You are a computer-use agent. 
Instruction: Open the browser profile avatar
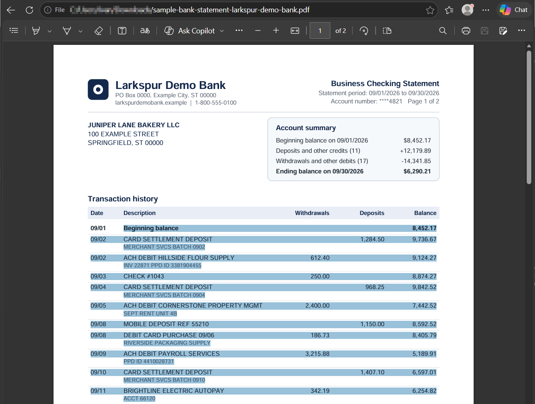[x=467, y=10]
